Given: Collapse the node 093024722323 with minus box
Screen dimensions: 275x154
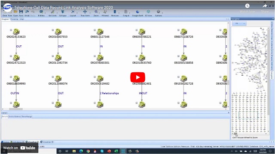Looking at the screenshot, I should [11, 56].
